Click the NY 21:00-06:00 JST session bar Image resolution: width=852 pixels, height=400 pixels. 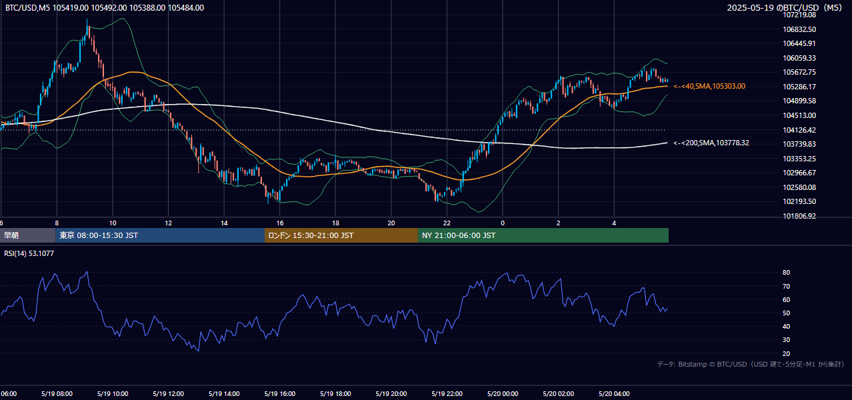click(x=543, y=235)
